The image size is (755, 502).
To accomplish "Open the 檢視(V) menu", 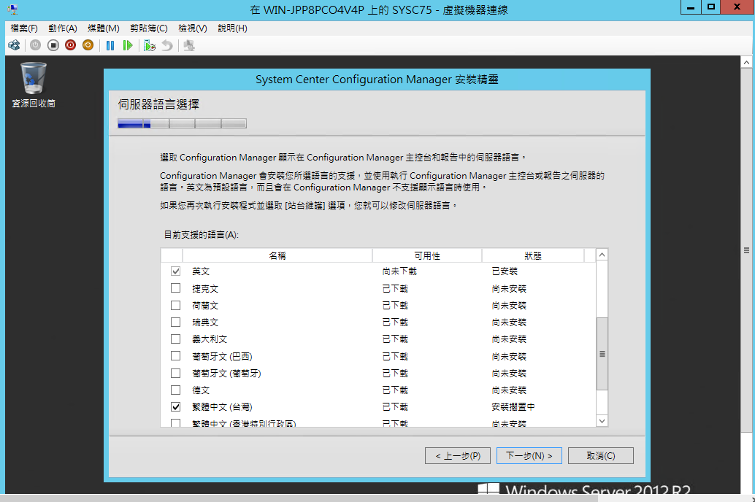I will click(x=193, y=28).
